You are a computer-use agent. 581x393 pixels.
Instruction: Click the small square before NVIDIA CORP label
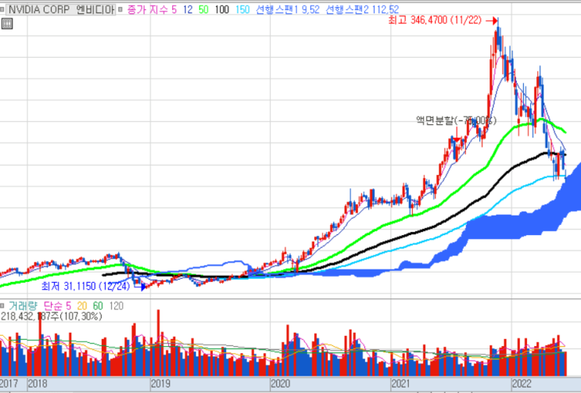2,9
